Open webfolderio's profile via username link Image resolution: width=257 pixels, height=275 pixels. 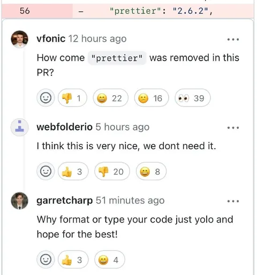point(64,127)
